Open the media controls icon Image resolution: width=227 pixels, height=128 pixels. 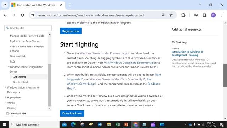196,15
